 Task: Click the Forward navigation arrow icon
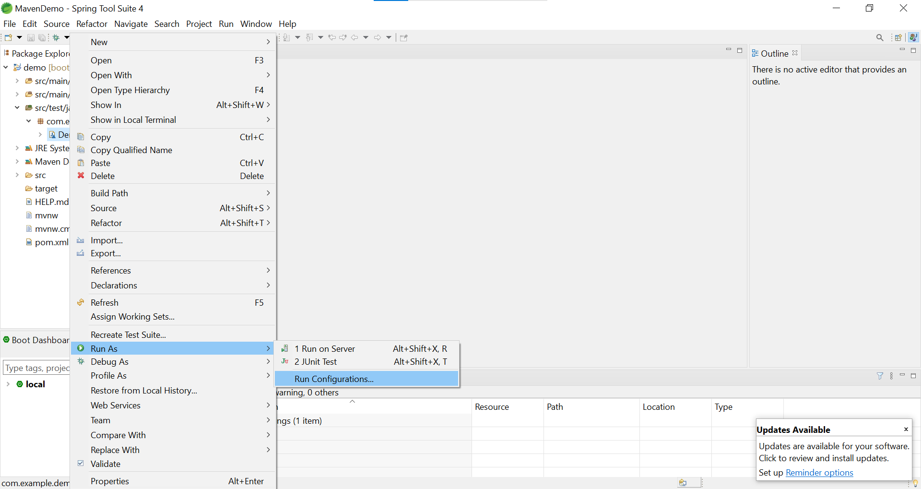pyautogui.click(x=378, y=37)
